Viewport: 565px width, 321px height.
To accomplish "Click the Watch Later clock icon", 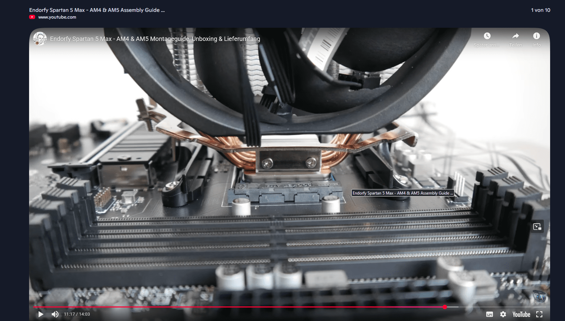I will tap(487, 36).
